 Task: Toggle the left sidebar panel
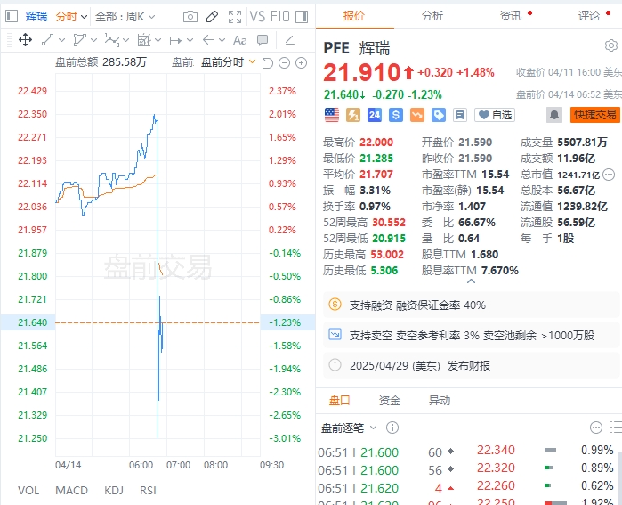tap(11, 17)
